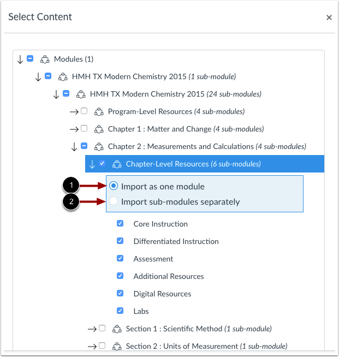Viewport: 339px width, 357px height.
Task: Click the Digital Resources label
Action: 162,294
